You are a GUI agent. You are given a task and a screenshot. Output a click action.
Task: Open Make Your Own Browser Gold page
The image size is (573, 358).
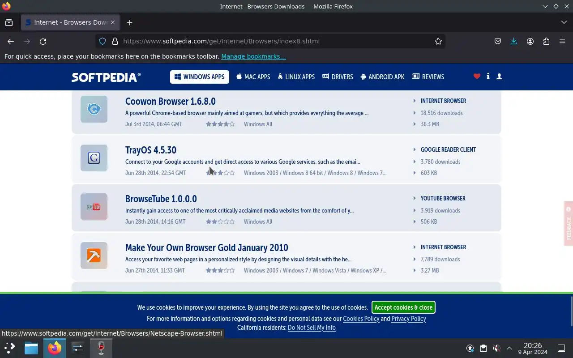click(207, 247)
